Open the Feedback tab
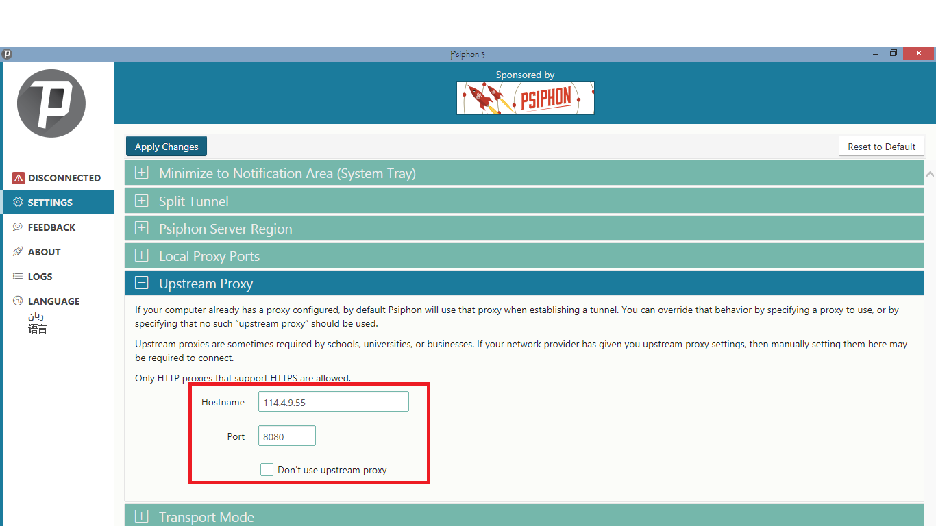 click(59, 227)
